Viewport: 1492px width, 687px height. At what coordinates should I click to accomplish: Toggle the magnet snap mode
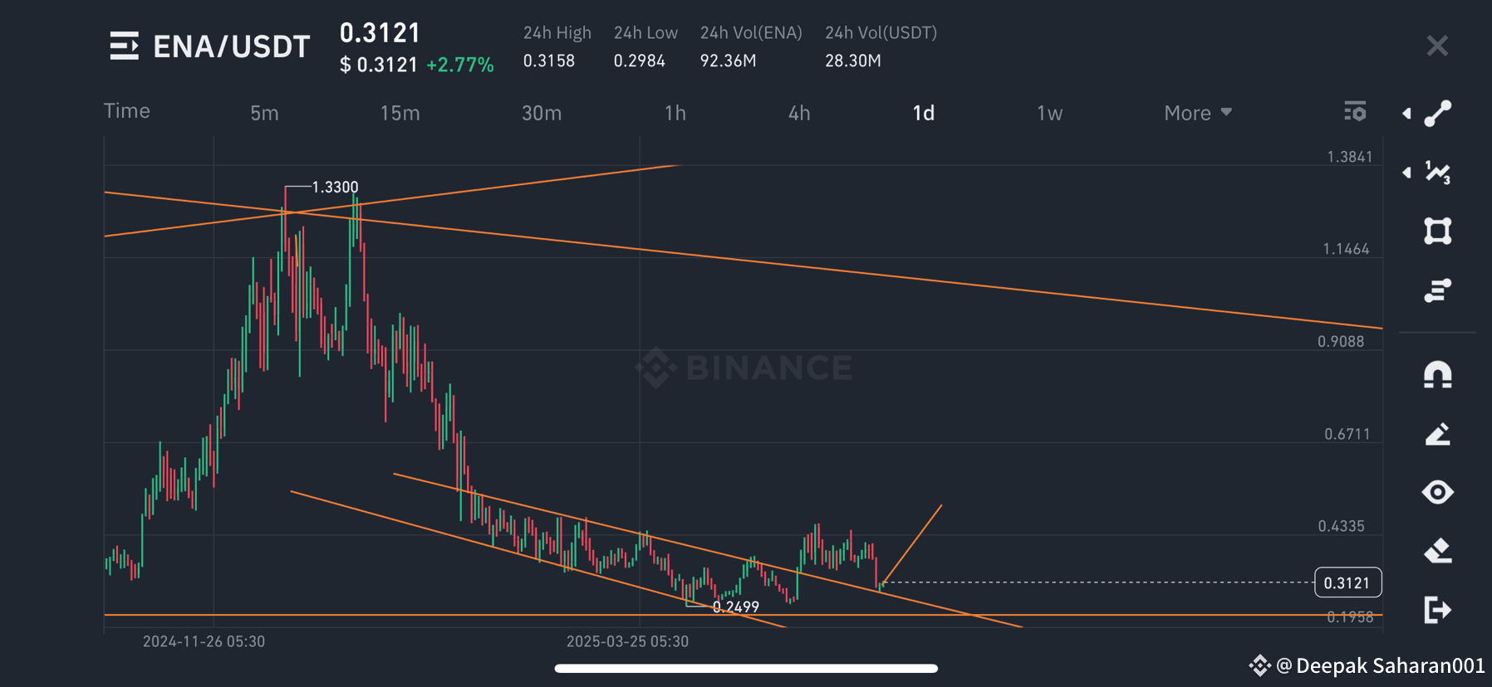[1438, 374]
